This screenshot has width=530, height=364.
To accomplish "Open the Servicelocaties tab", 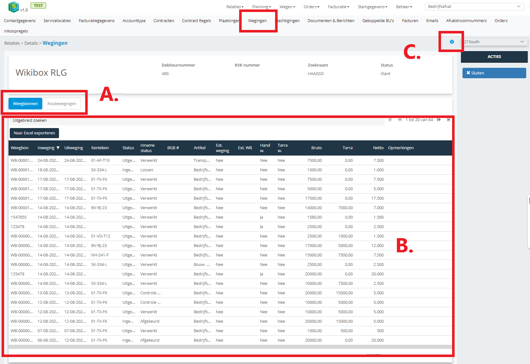I will (57, 21).
